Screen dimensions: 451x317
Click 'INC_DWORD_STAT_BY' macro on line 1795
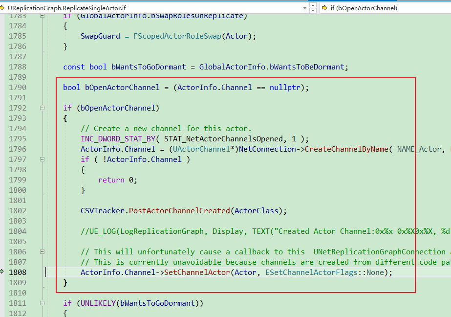[x=118, y=139]
